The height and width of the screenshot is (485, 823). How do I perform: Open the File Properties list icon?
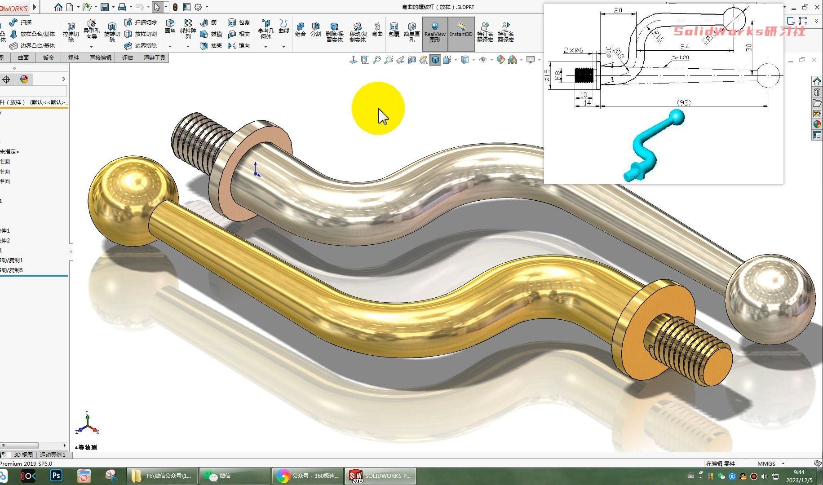pyautogui.click(x=187, y=7)
